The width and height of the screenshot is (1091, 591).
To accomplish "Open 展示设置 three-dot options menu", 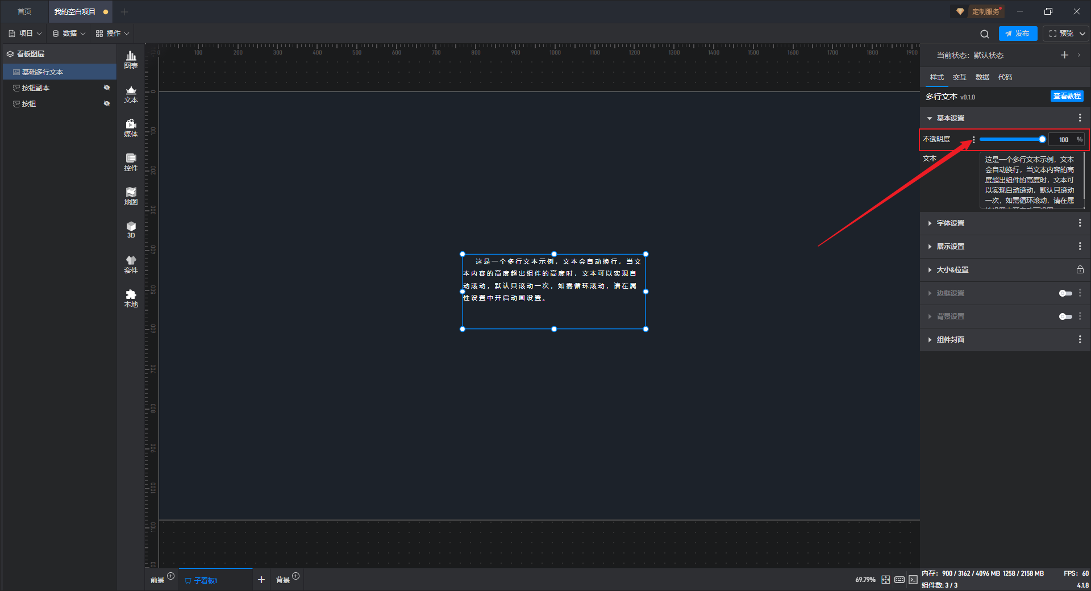I will 1080,246.
